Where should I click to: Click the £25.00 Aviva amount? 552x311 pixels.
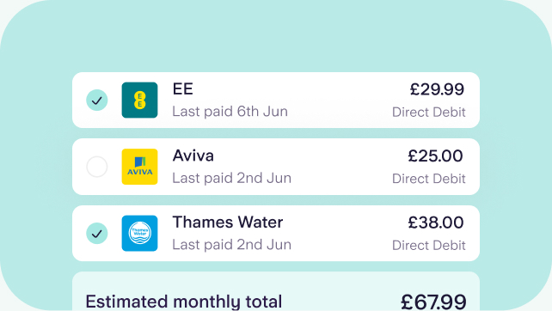coord(435,155)
